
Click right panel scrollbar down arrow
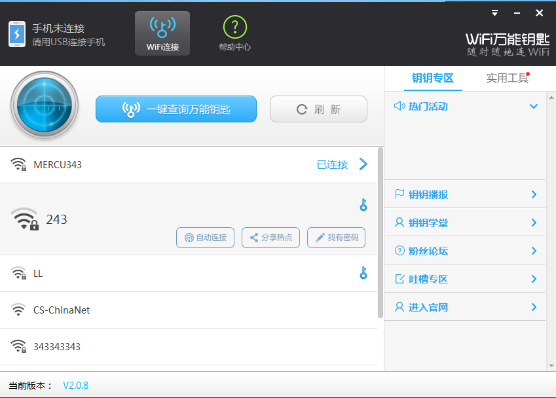551,366
